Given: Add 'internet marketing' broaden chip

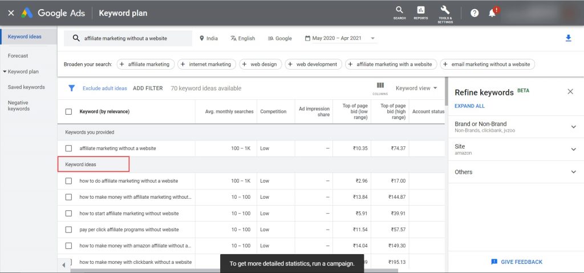Looking at the screenshot, I should [x=206, y=64].
